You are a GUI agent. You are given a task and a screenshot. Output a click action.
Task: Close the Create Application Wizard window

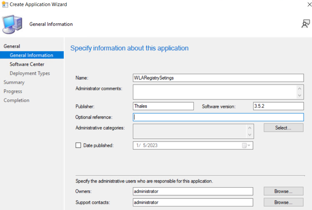309,4
